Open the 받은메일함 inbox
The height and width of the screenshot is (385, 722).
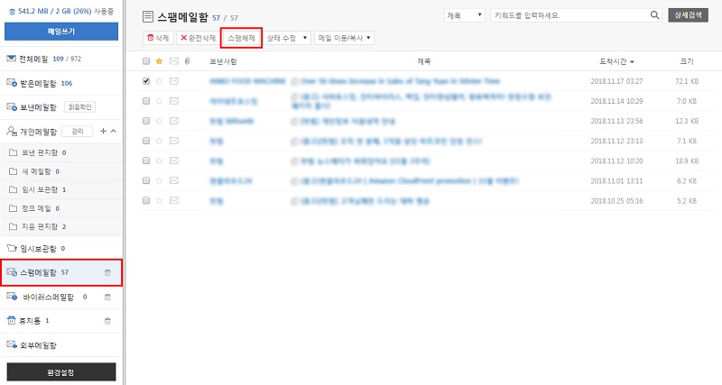tap(38, 83)
